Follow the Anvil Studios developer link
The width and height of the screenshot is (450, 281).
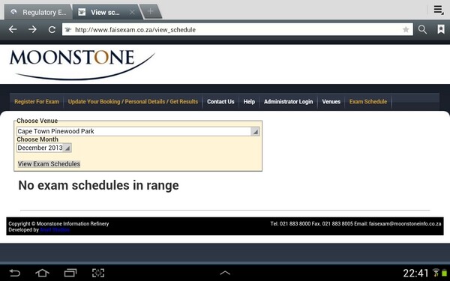click(x=55, y=230)
